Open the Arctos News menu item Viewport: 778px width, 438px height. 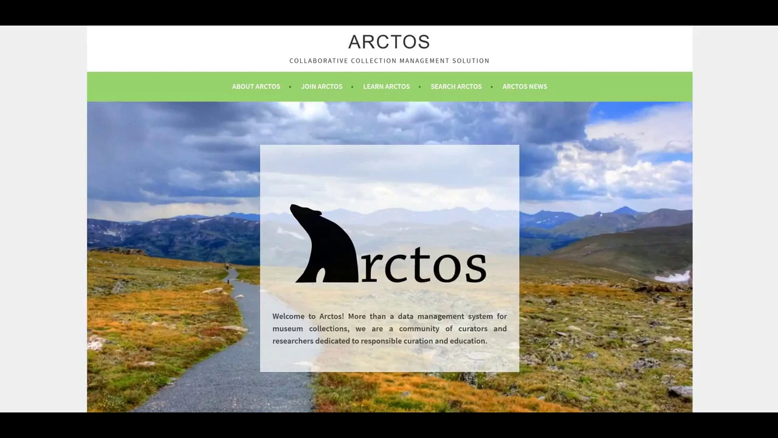[525, 86]
